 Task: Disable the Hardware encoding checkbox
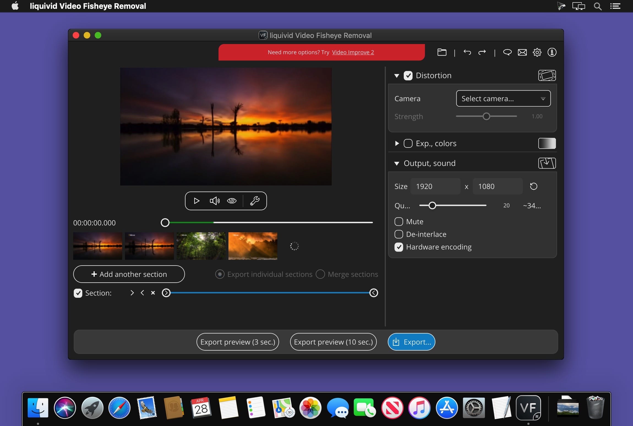pyautogui.click(x=399, y=247)
